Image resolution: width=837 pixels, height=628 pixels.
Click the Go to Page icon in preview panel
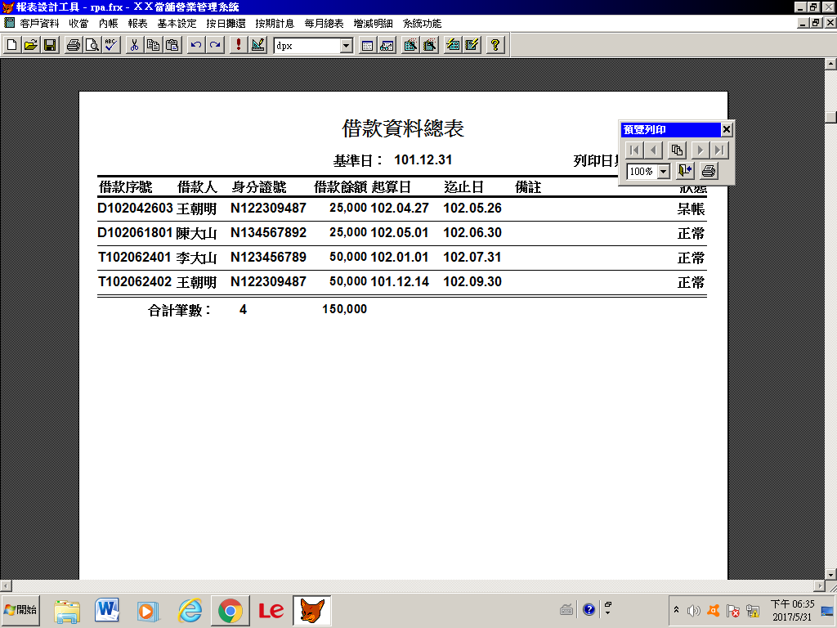pyautogui.click(x=677, y=150)
